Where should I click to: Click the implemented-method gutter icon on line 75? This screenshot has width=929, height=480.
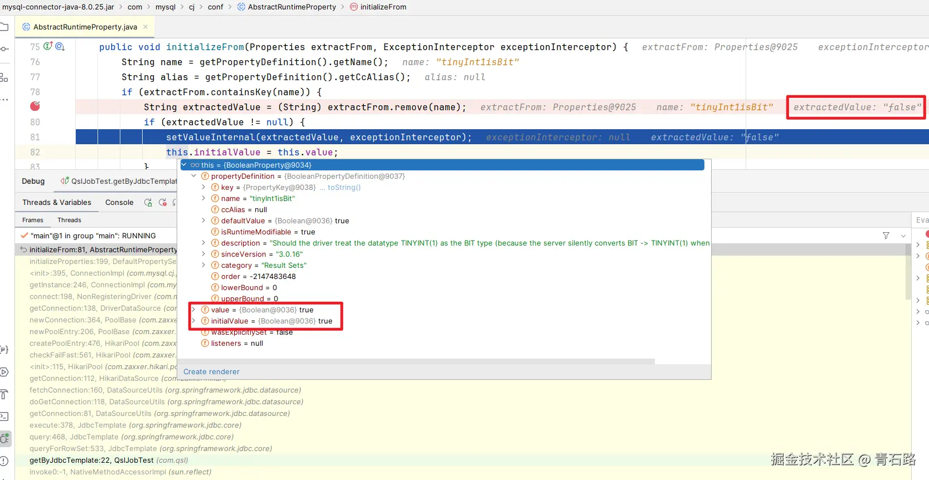click(x=48, y=46)
